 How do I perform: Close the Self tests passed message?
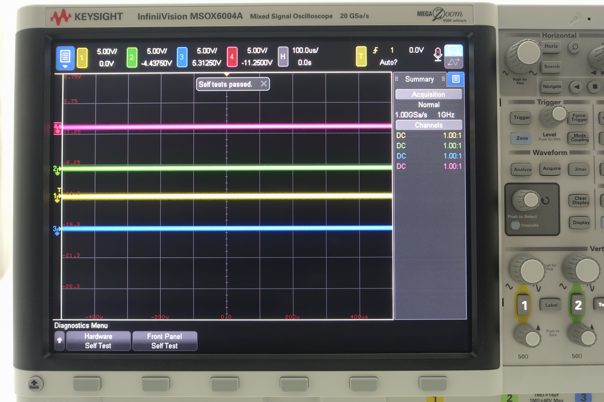[x=264, y=84]
